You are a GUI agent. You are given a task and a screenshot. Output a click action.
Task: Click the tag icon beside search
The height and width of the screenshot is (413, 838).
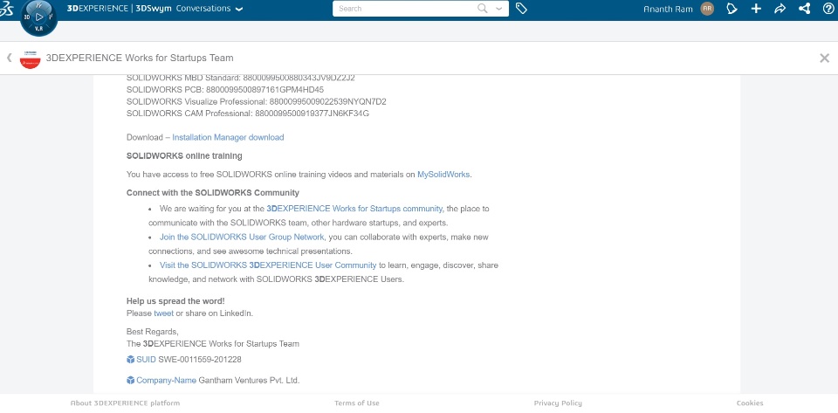click(x=521, y=9)
